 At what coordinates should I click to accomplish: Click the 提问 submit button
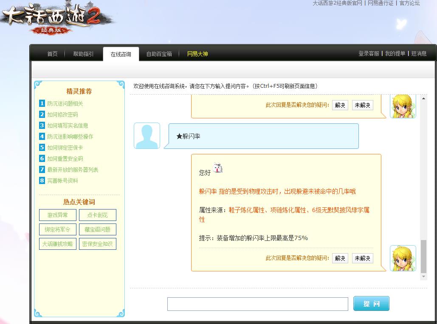[x=371, y=303]
